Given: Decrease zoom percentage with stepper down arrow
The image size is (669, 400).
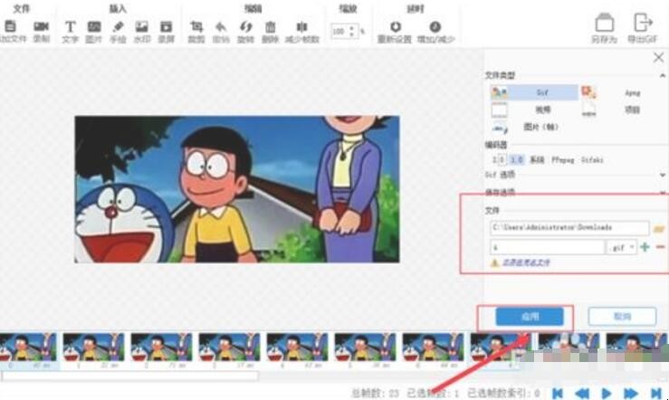Looking at the screenshot, I should 351,34.
